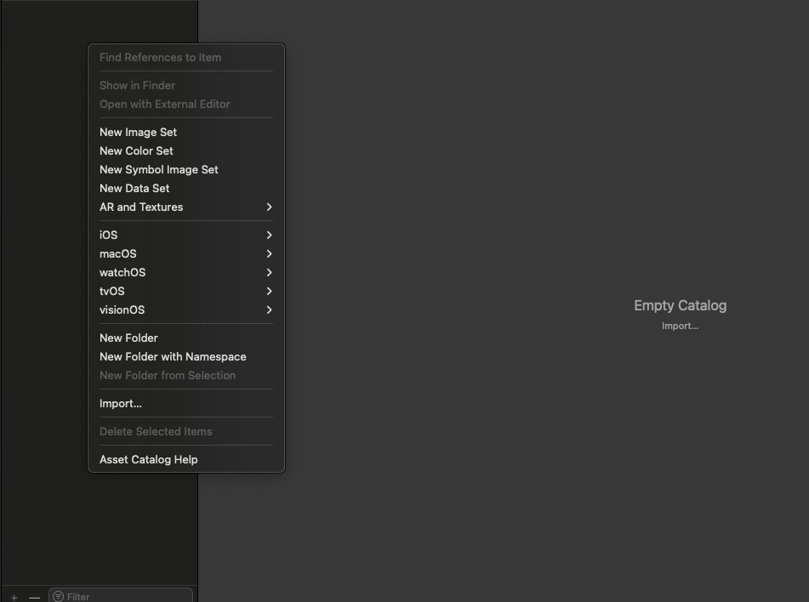Click the greyed-out Show in Finder entry

[x=185, y=85]
